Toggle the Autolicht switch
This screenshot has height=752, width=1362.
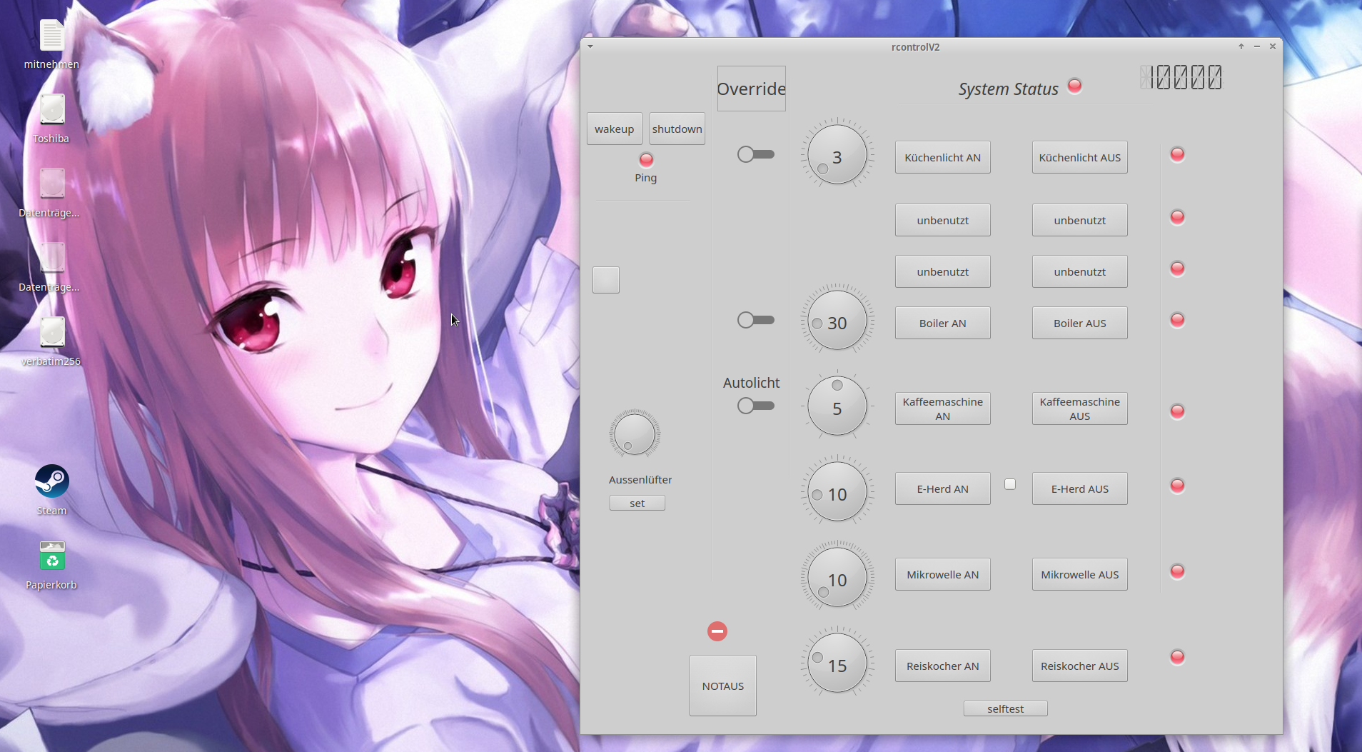click(756, 406)
